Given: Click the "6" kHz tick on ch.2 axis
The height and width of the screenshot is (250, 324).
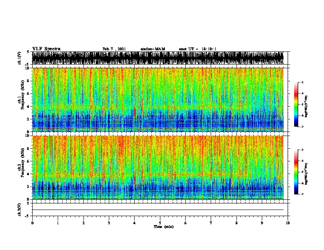Looking at the screenshot, I should pyautogui.click(x=28, y=161).
